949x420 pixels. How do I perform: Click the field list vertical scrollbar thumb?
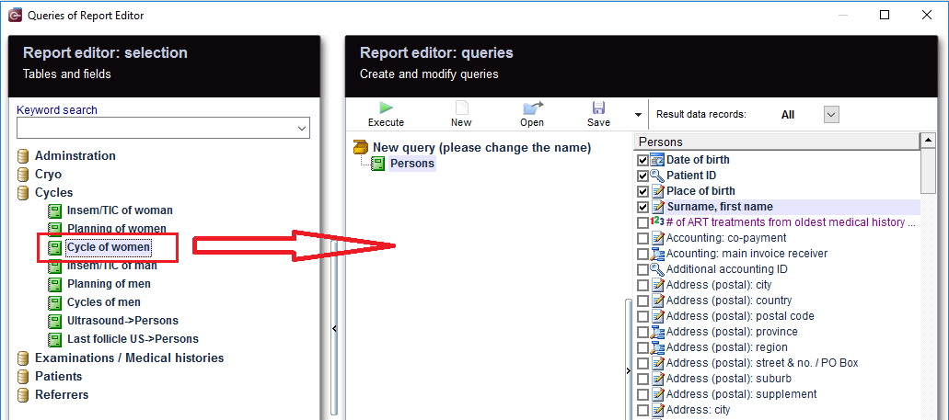927,171
